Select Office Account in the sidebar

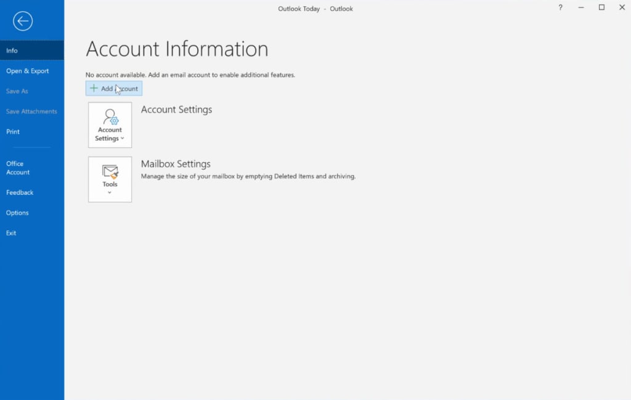18,168
